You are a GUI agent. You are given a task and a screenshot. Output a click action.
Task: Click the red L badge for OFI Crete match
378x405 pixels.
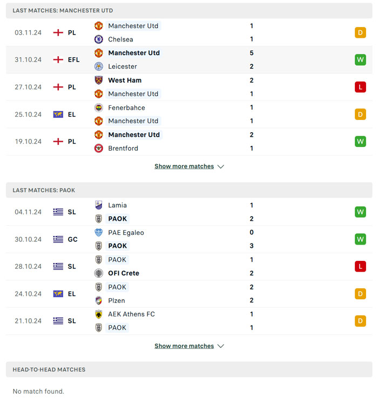coord(360,266)
